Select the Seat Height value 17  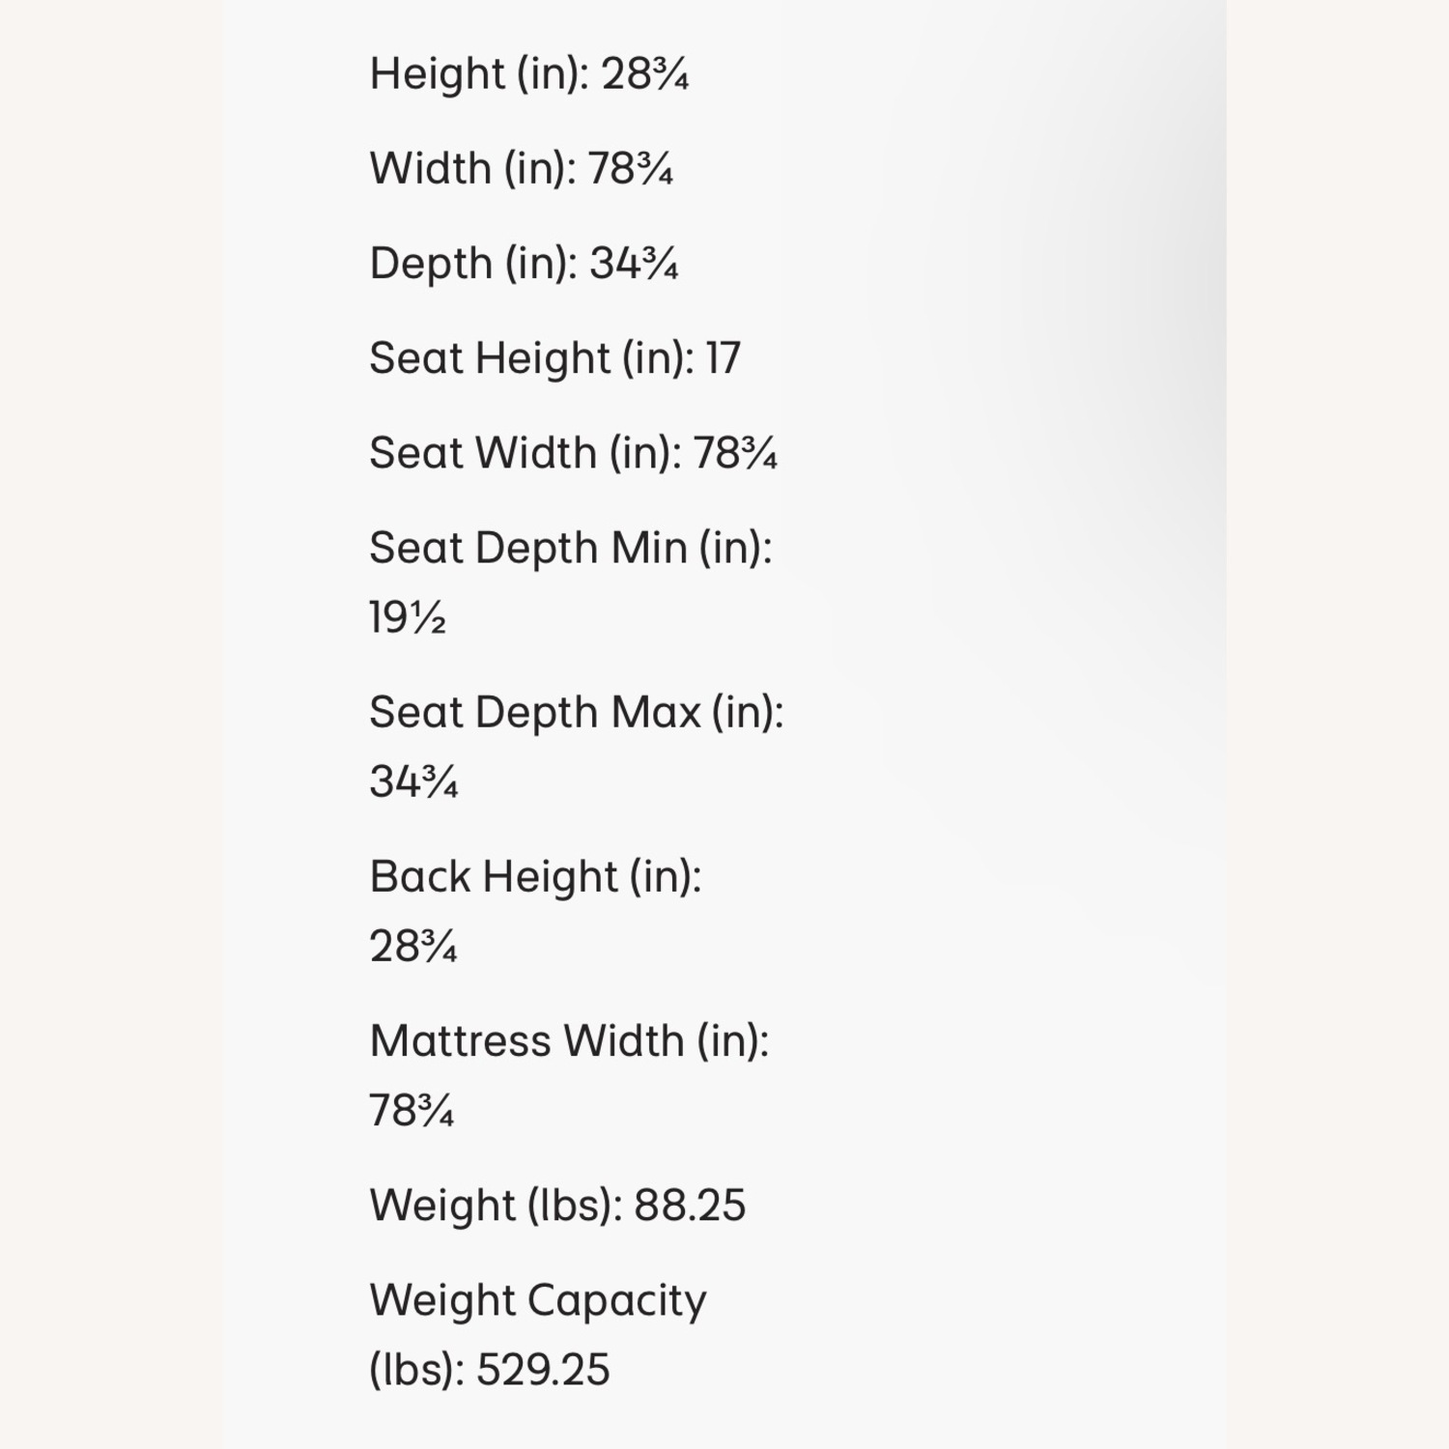(723, 358)
